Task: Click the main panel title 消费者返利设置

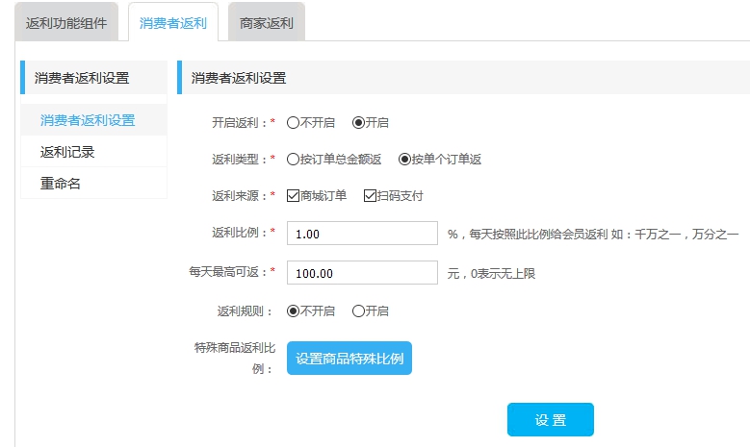Action: pos(239,78)
